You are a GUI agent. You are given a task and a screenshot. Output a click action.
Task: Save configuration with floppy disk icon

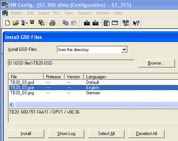coord(32,22)
